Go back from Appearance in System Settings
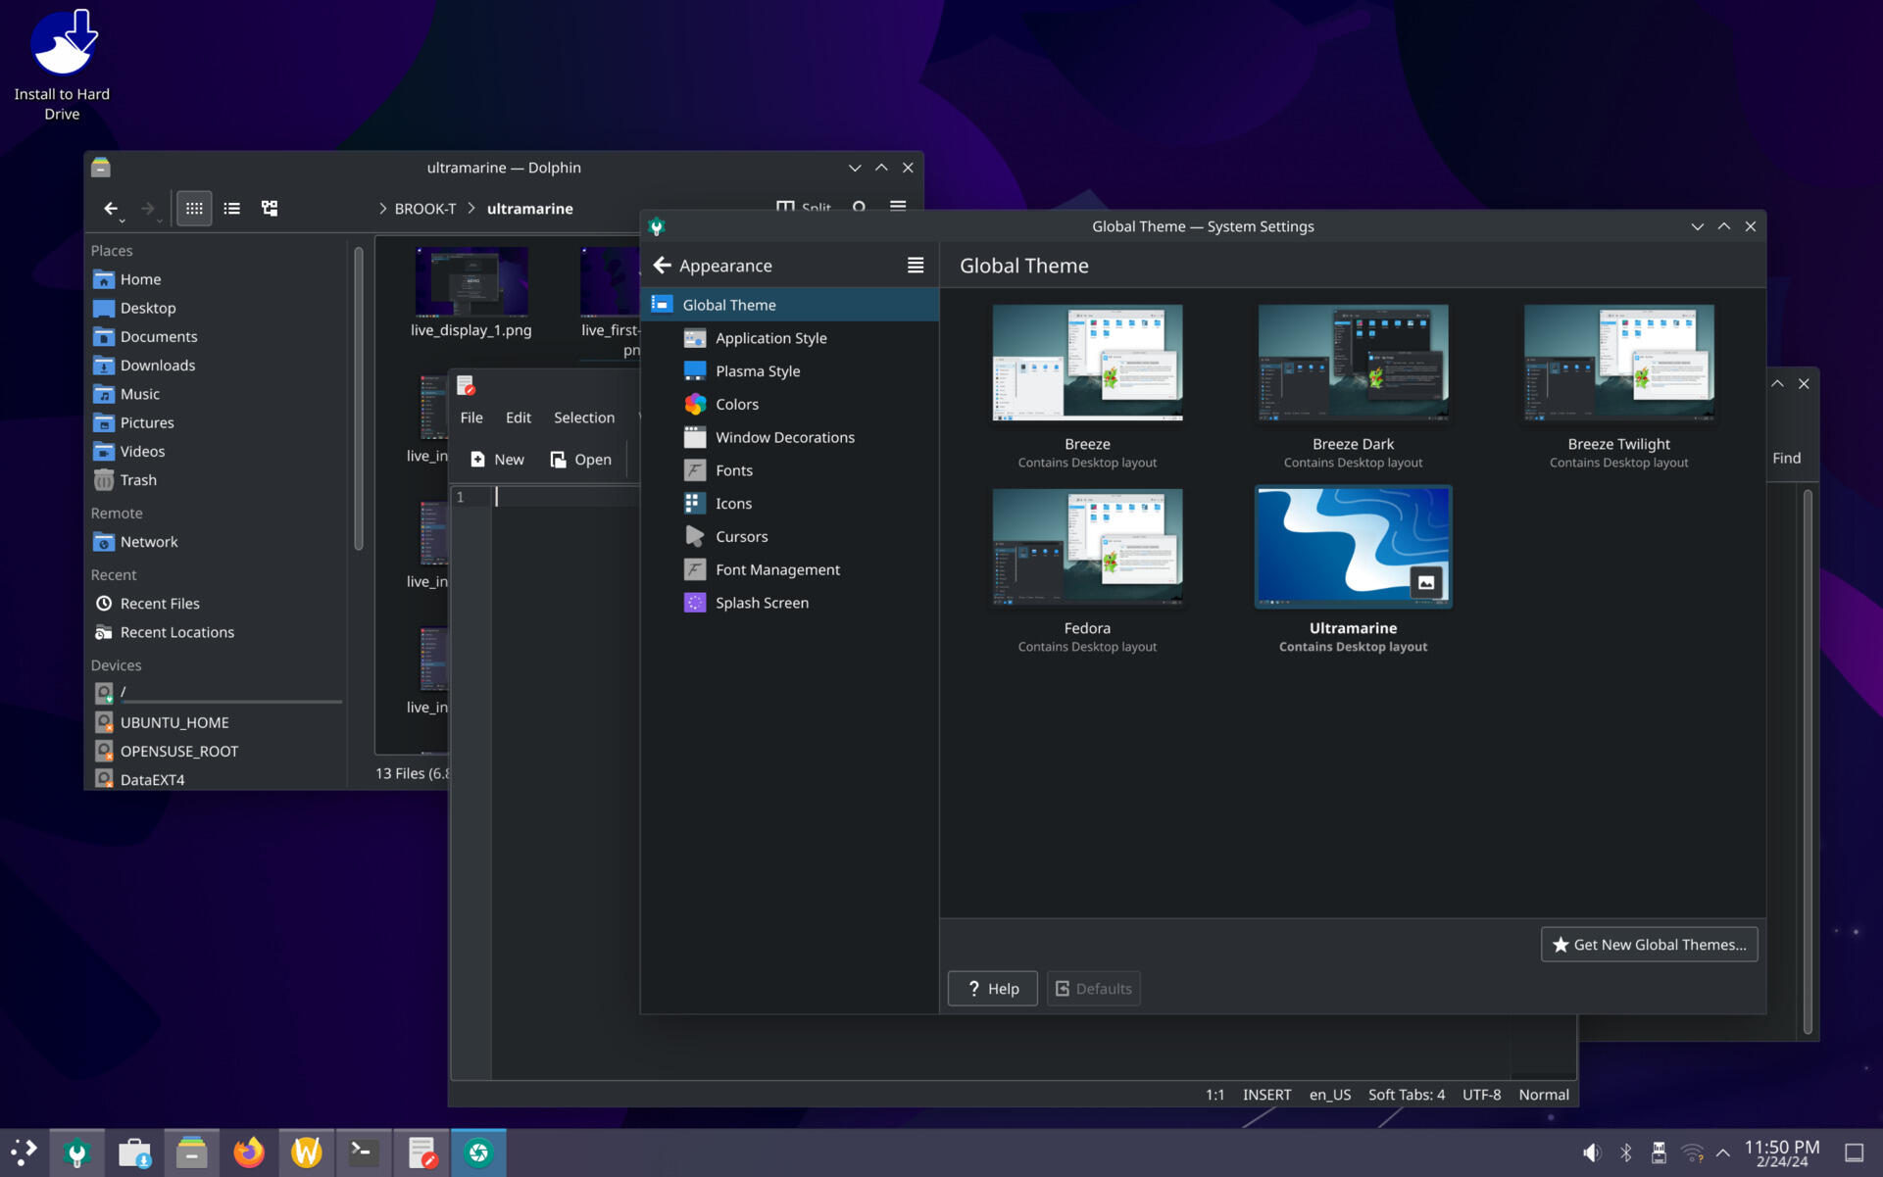The height and width of the screenshot is (1177, 1883). (x=663, y=266)
